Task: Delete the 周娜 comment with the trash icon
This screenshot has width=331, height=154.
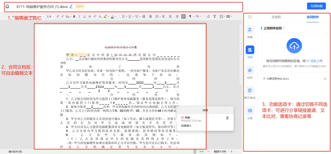Action: (227, 118)
